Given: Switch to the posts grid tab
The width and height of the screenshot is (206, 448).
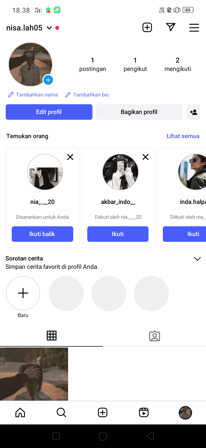Looking at the screenshot, I should tap(51, 336).
